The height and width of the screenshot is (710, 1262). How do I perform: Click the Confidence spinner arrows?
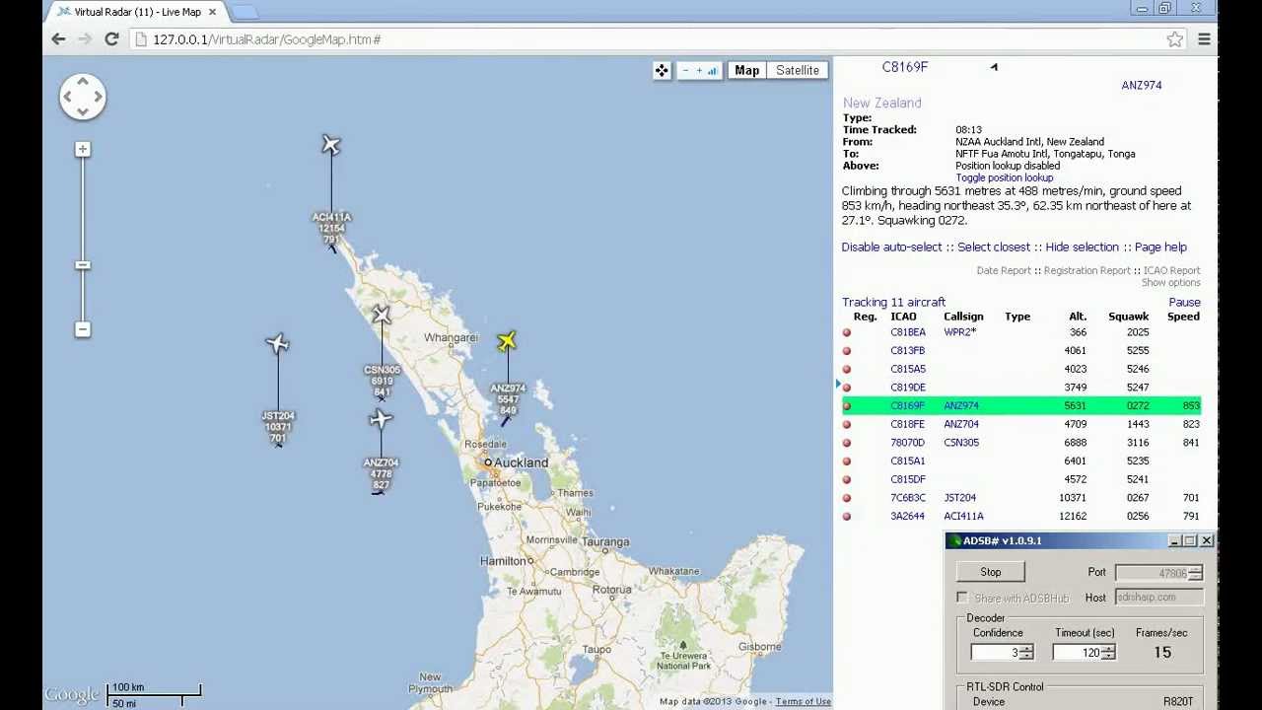click(1026, 653)
